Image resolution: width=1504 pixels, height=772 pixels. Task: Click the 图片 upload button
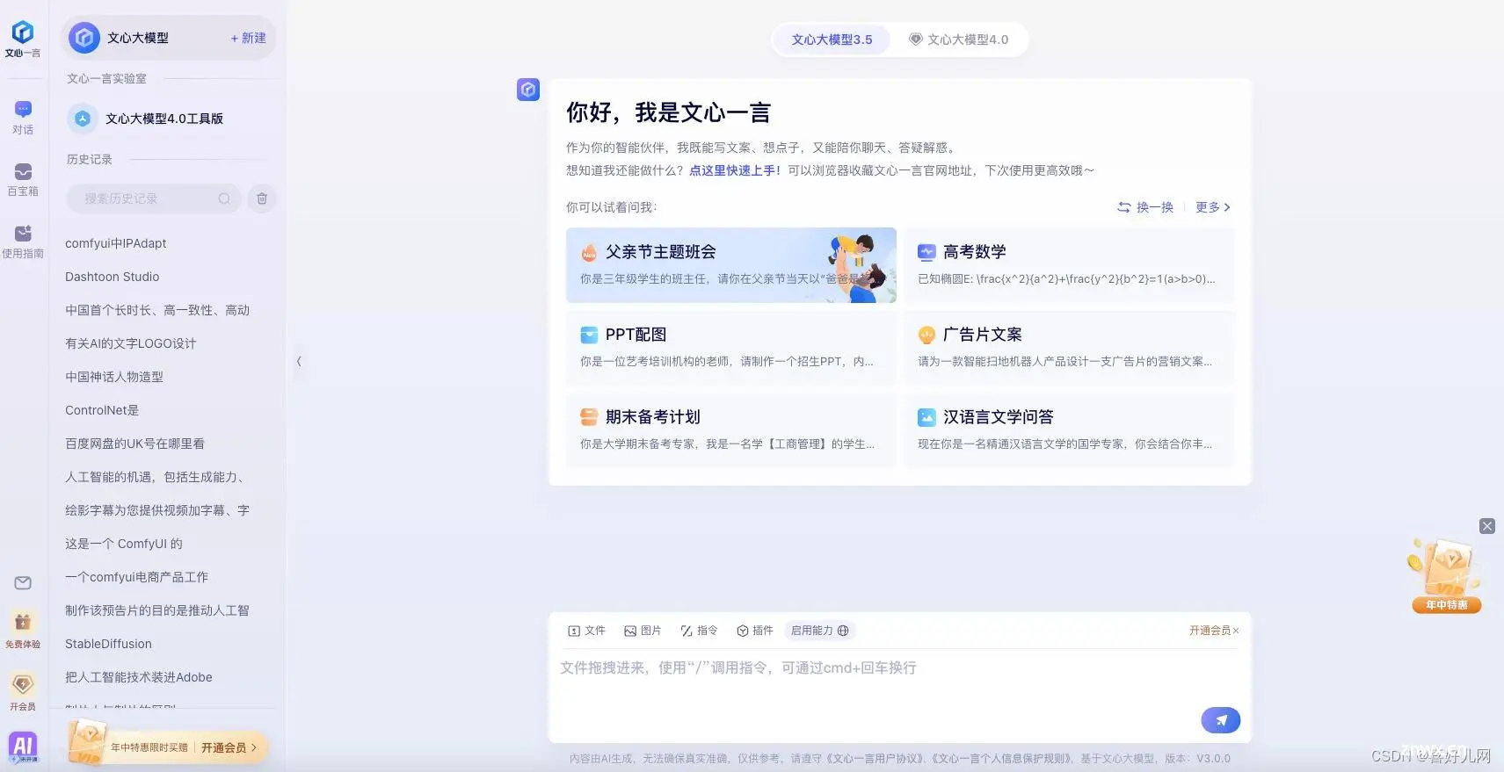pos(643,631)
